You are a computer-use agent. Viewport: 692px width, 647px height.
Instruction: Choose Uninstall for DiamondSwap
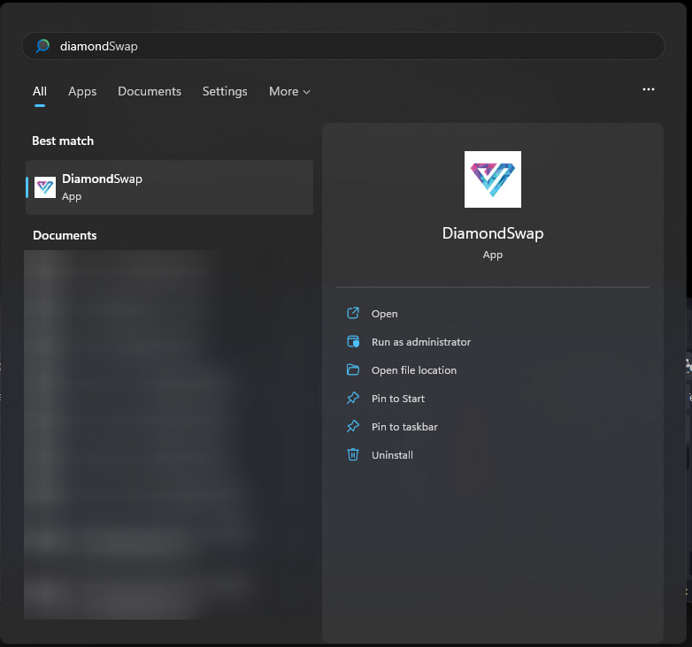[x=392, y=455]
